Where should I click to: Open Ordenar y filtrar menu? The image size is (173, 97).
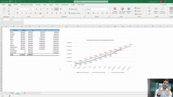click(x=156, y=11)
